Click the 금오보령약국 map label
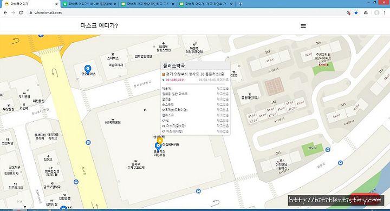 coord(52,187)
